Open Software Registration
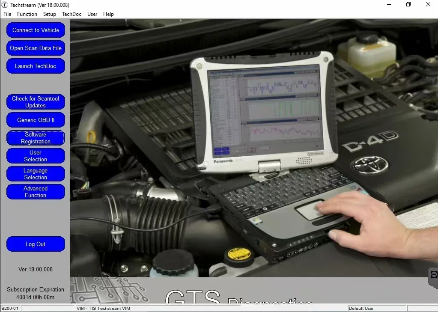 click(36, 138)
